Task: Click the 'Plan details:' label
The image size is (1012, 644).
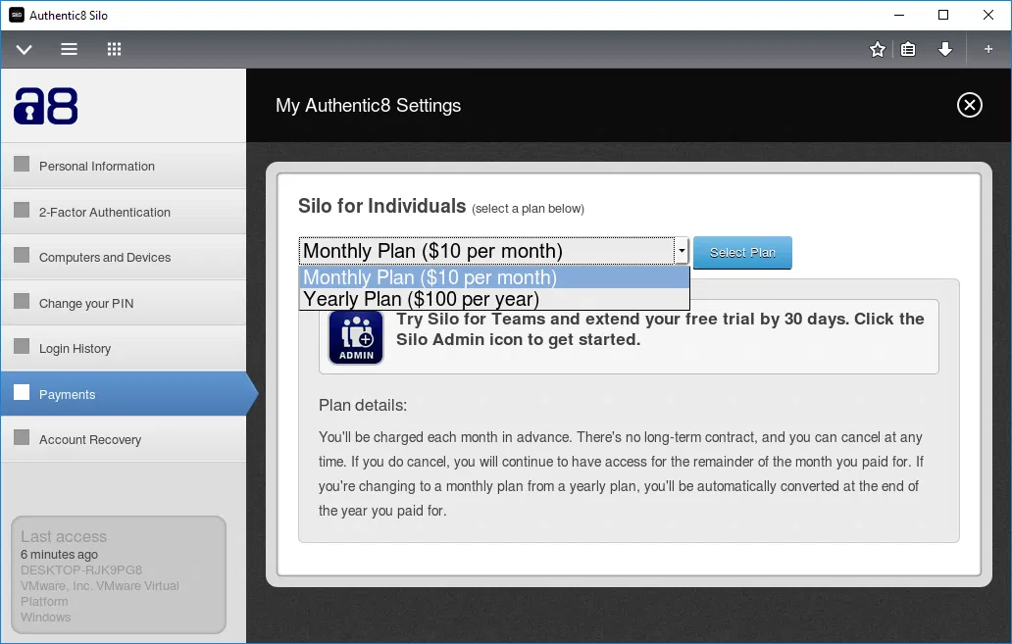Action: 363,405
